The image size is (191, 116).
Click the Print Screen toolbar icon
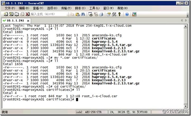(x=90, y=14)
